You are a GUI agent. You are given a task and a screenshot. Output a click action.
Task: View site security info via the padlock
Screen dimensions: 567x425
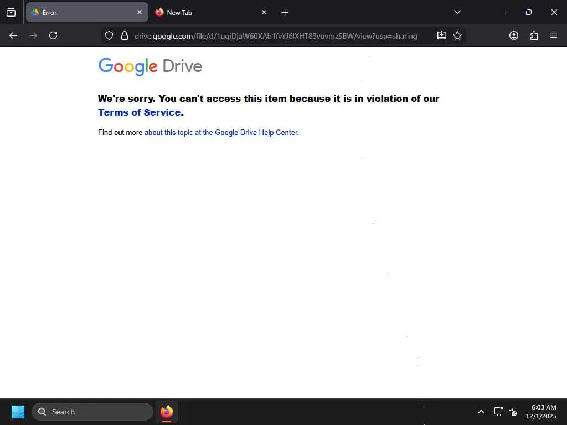click(x=125, y=35)
